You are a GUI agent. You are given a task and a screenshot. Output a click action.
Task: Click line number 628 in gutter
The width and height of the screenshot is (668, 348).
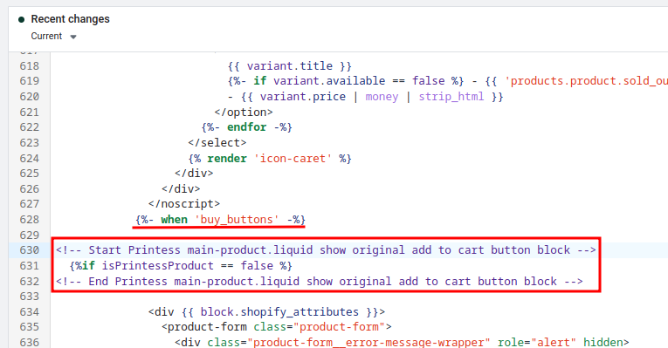(x=30, y=220)
